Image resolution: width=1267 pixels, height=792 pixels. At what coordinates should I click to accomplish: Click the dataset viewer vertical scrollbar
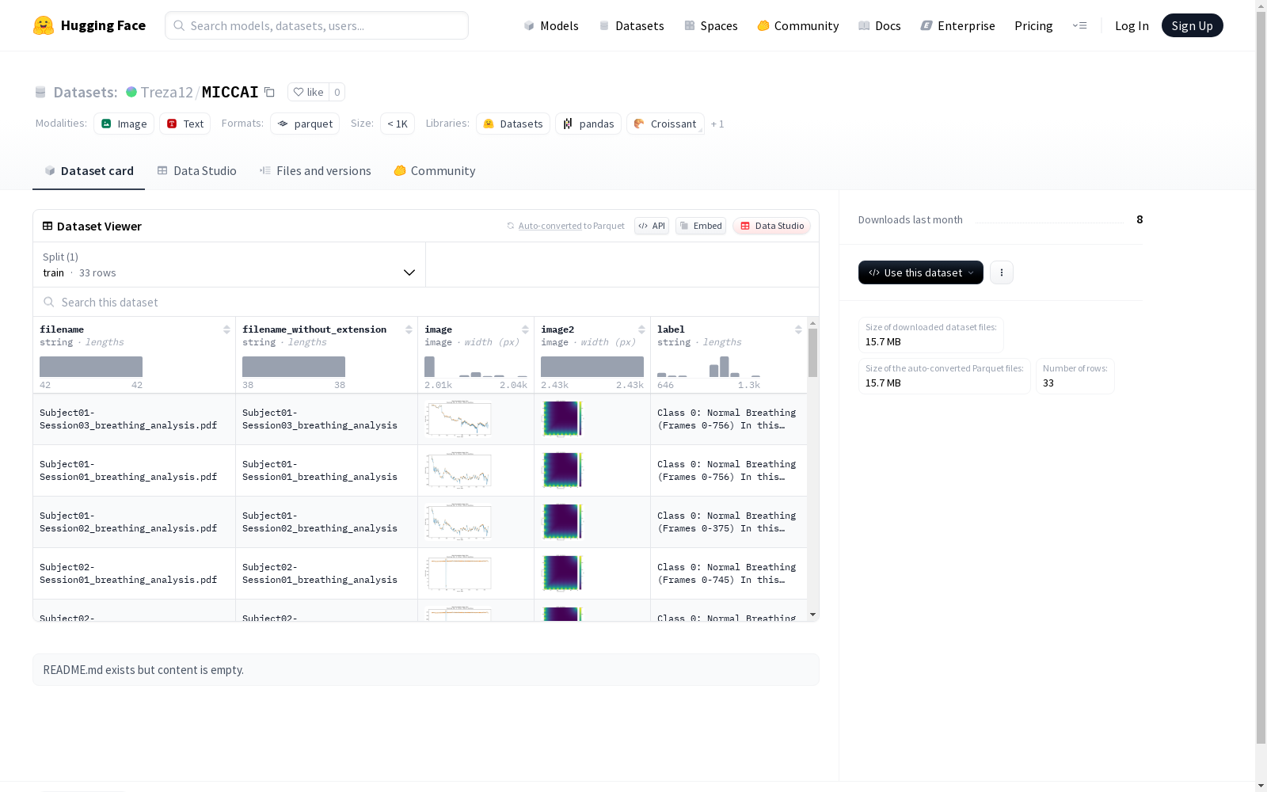(812, 353)
